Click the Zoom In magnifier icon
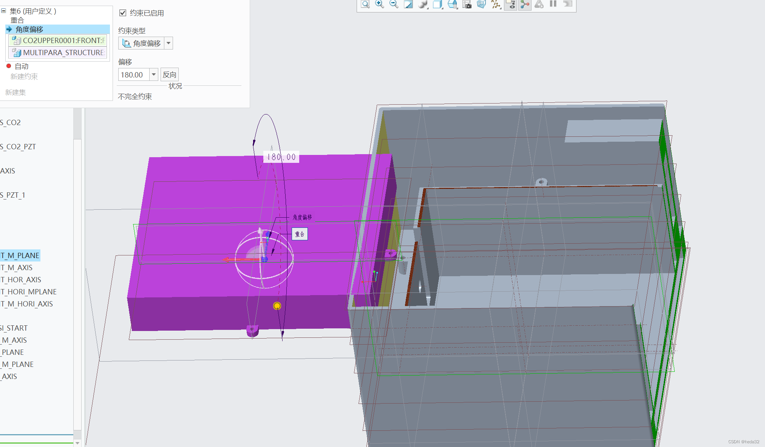765x447 pixels. [x=379, y=4]
